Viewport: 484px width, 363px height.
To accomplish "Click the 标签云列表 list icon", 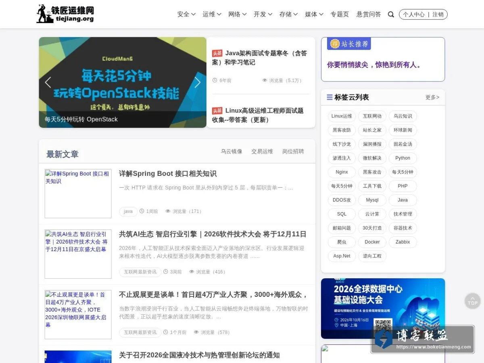I will [330, 97].
